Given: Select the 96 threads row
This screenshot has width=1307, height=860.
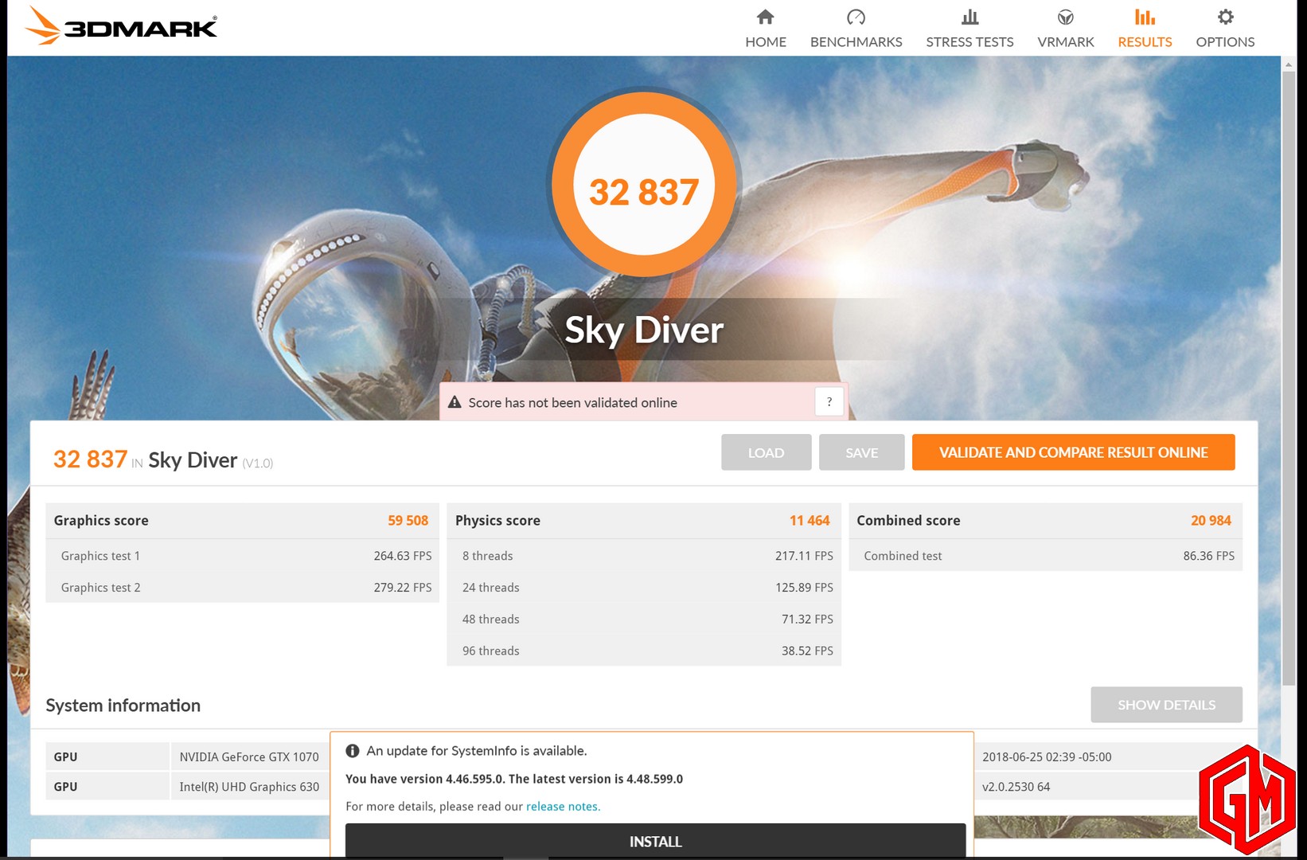Looking at the screenshot, I should click(x=644, y=651).
